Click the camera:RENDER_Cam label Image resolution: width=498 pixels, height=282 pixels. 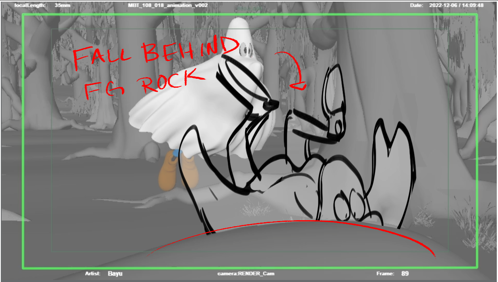(246, 274)
